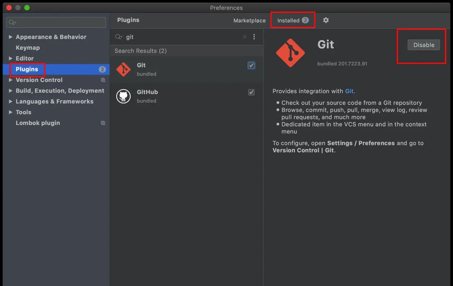Click the Search Results (2) header
453x286 pixels.
(x=141, y=51)
